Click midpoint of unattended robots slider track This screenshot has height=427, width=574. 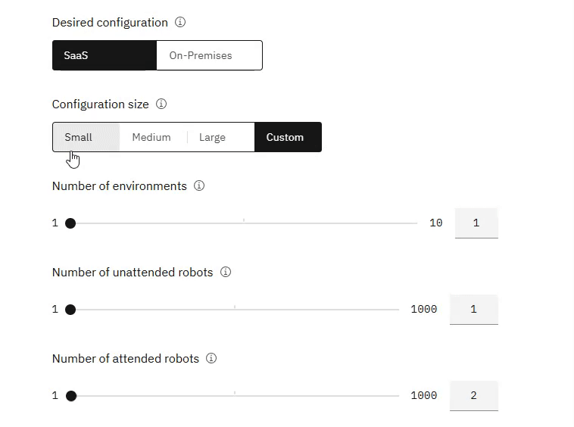(x=235, y=309)
